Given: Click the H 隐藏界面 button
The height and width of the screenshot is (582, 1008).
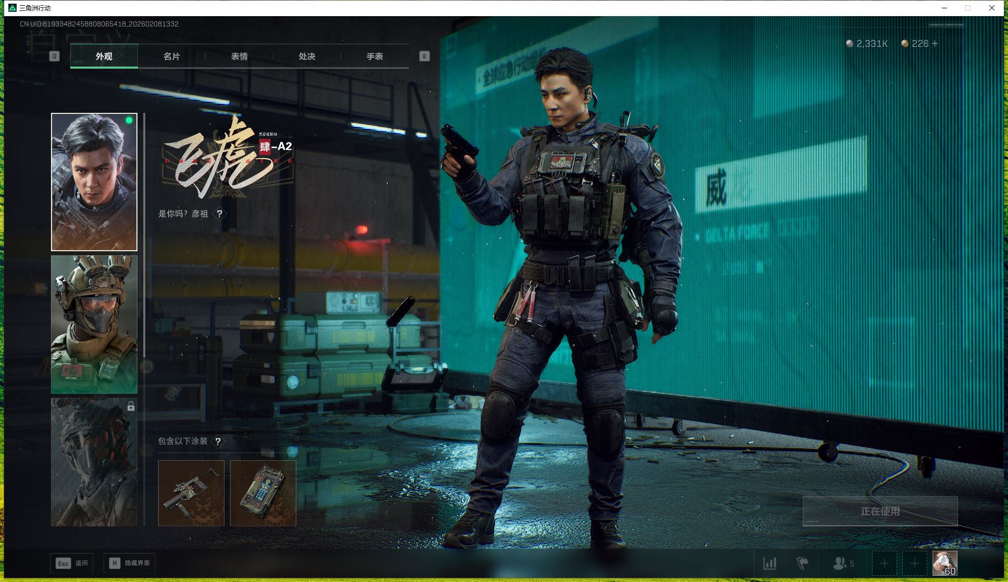Looking at the screenshot, I should click(x=130, y=563).
